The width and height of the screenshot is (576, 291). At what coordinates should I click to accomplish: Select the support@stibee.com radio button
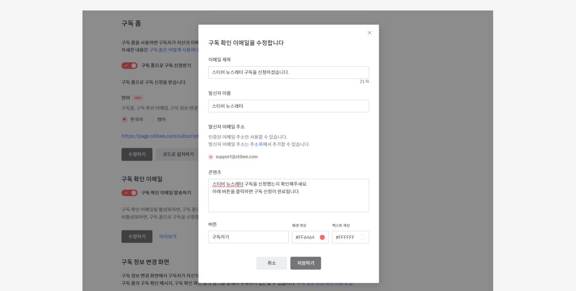tap(211, 157)
